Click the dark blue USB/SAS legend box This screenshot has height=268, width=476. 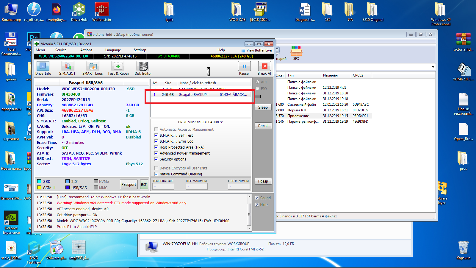click(68, 188)
